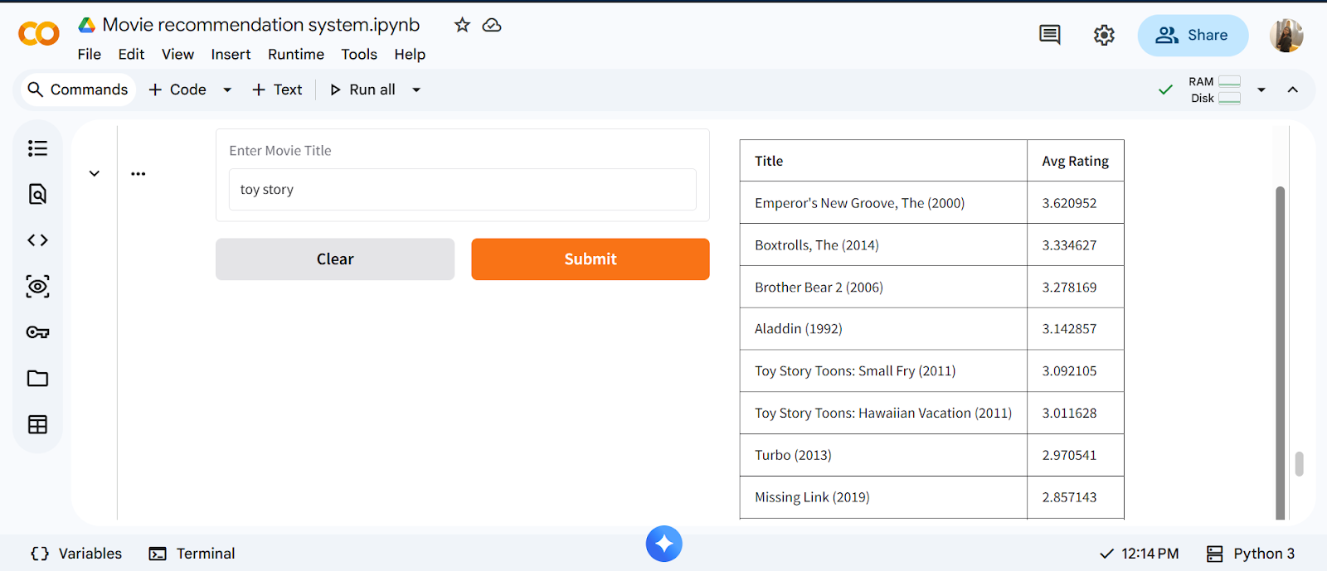Click the Gemini sparkle button

click(x=663, y=544)
